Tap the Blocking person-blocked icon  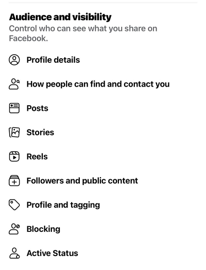click(14, 229)
